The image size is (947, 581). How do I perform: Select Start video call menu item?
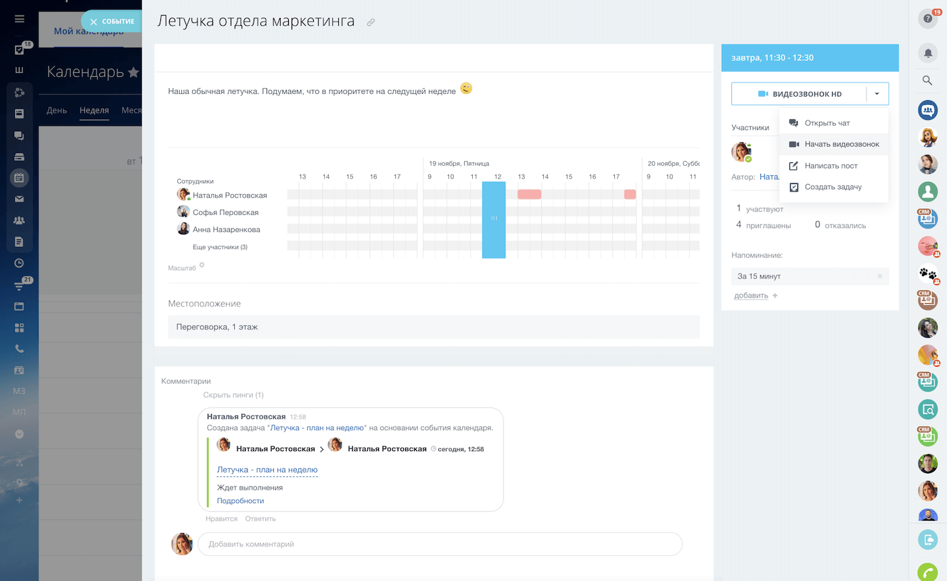click(841, 144)
